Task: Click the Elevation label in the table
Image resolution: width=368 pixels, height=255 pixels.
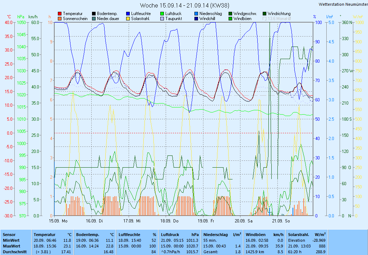Action: coord(296,240)
